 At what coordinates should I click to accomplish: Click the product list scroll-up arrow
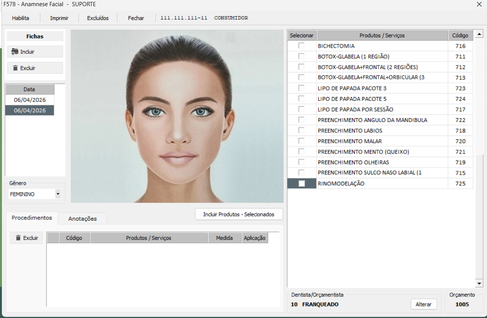pyautogui.click(x=479, y=34)
